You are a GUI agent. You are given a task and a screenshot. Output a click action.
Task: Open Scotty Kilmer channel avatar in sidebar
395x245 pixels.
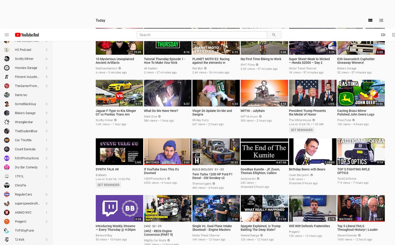click(7, 59)
